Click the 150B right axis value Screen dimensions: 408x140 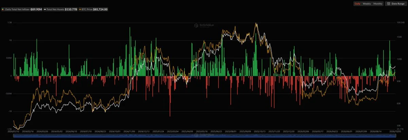399,37
